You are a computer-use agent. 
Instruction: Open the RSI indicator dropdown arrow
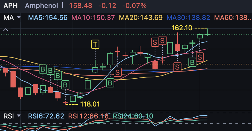[19, 116]
